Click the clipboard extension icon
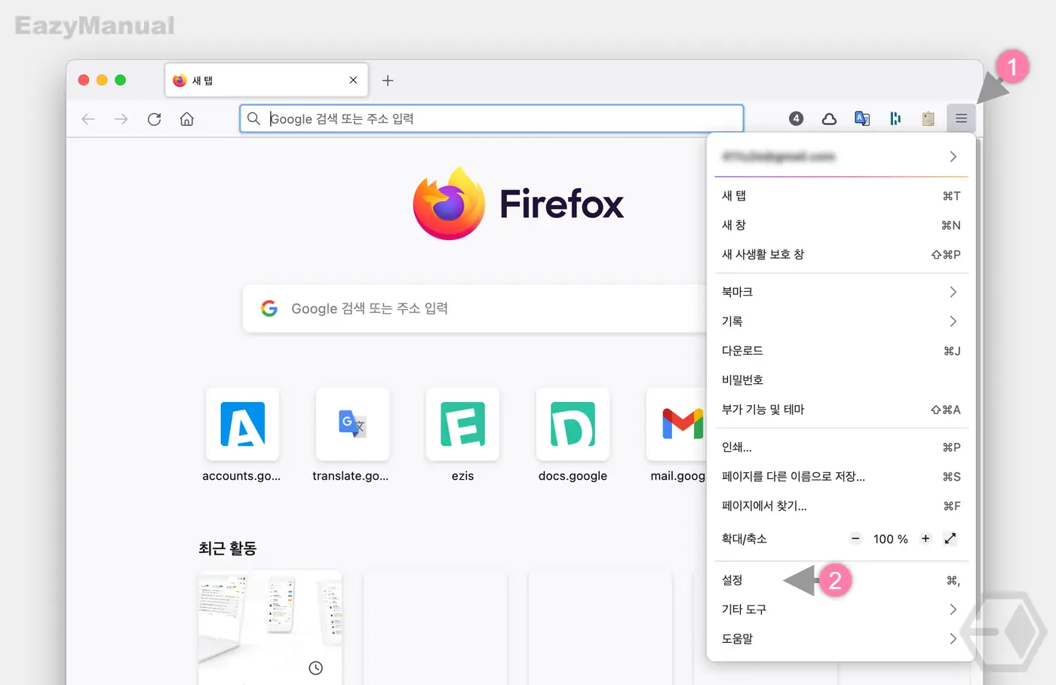Image resolution: width=1056 pixels, height=685 pixels. (x=929, y=118)
